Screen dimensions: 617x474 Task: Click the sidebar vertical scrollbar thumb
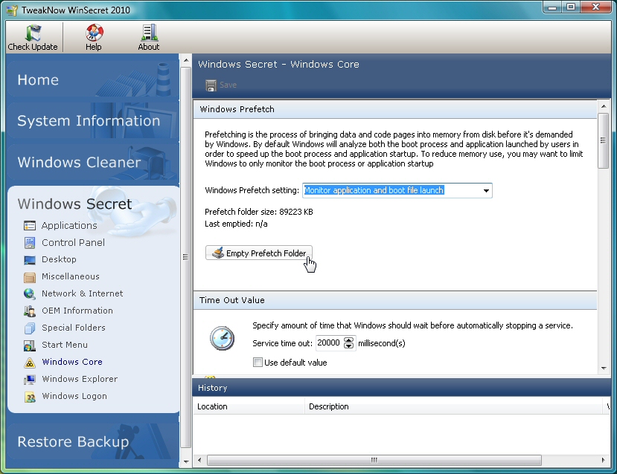point(186,257)
